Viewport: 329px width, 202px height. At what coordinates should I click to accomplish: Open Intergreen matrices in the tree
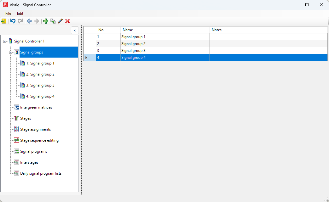36,107
